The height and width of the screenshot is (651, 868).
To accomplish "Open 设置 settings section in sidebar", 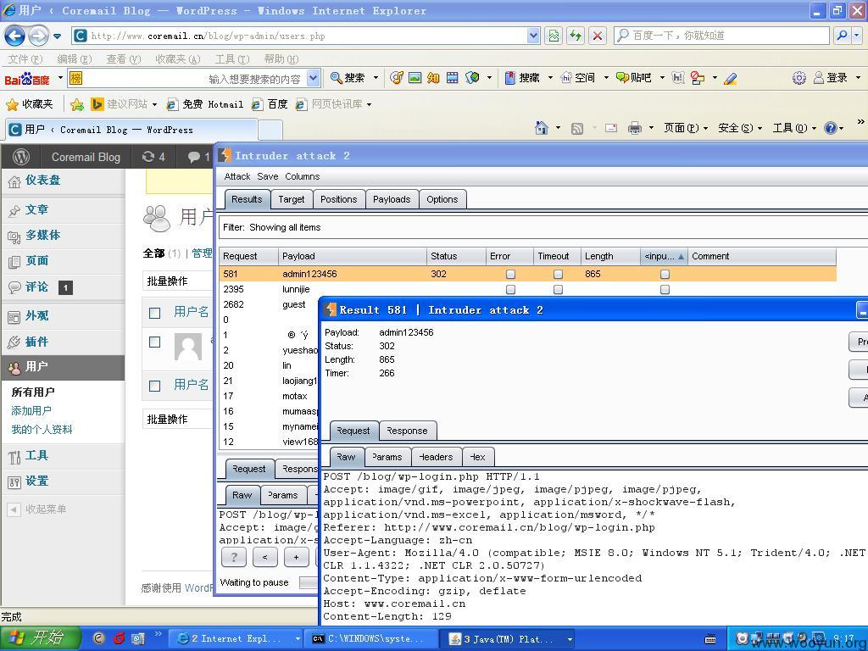I will 36,481.
